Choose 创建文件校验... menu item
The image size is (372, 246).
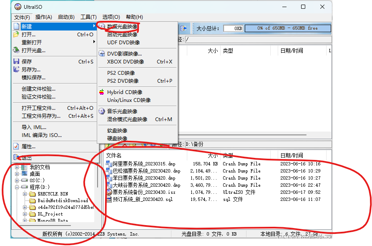[x=55, y=89]
